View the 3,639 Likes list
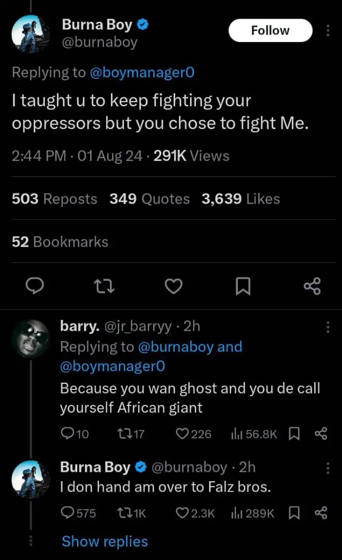 click(x=241, y=199)
